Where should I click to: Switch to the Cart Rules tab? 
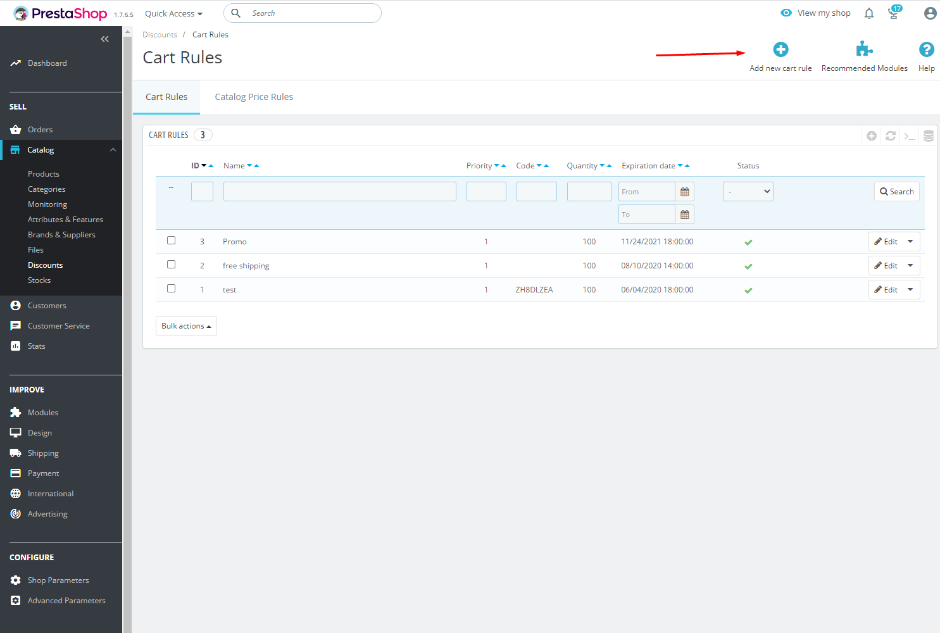(x=166, y=97)
